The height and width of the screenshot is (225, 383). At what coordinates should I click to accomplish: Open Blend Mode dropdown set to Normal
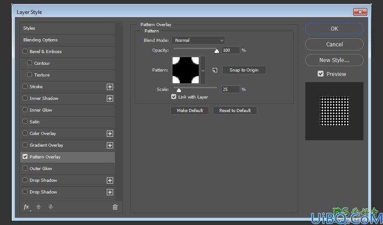point(198,40)
